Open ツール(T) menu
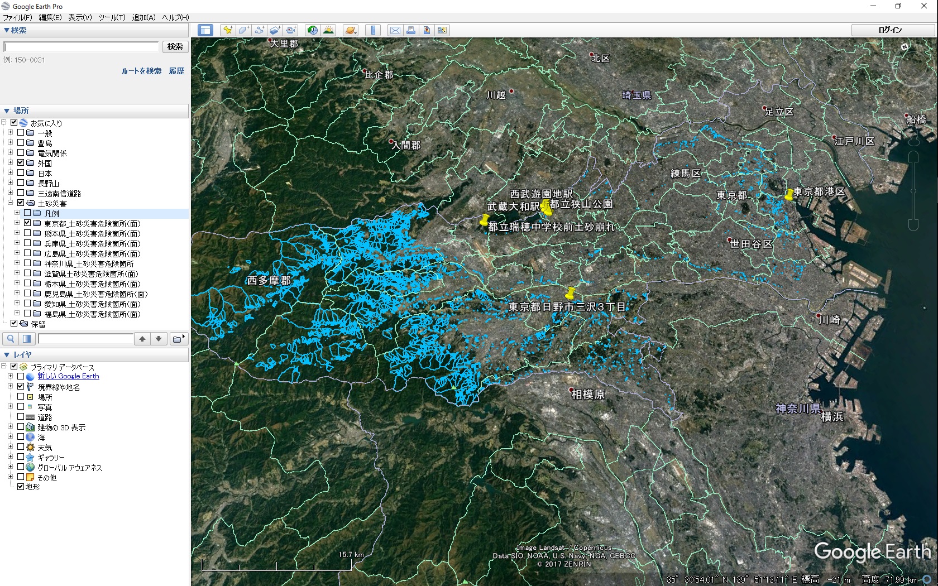Viewport: 938px width, 586px height. [112, 17]
